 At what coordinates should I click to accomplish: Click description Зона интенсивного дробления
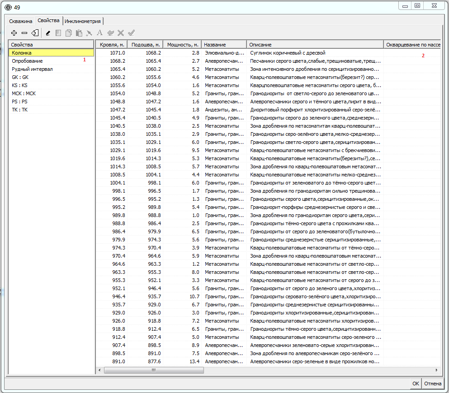click(315, 69)
